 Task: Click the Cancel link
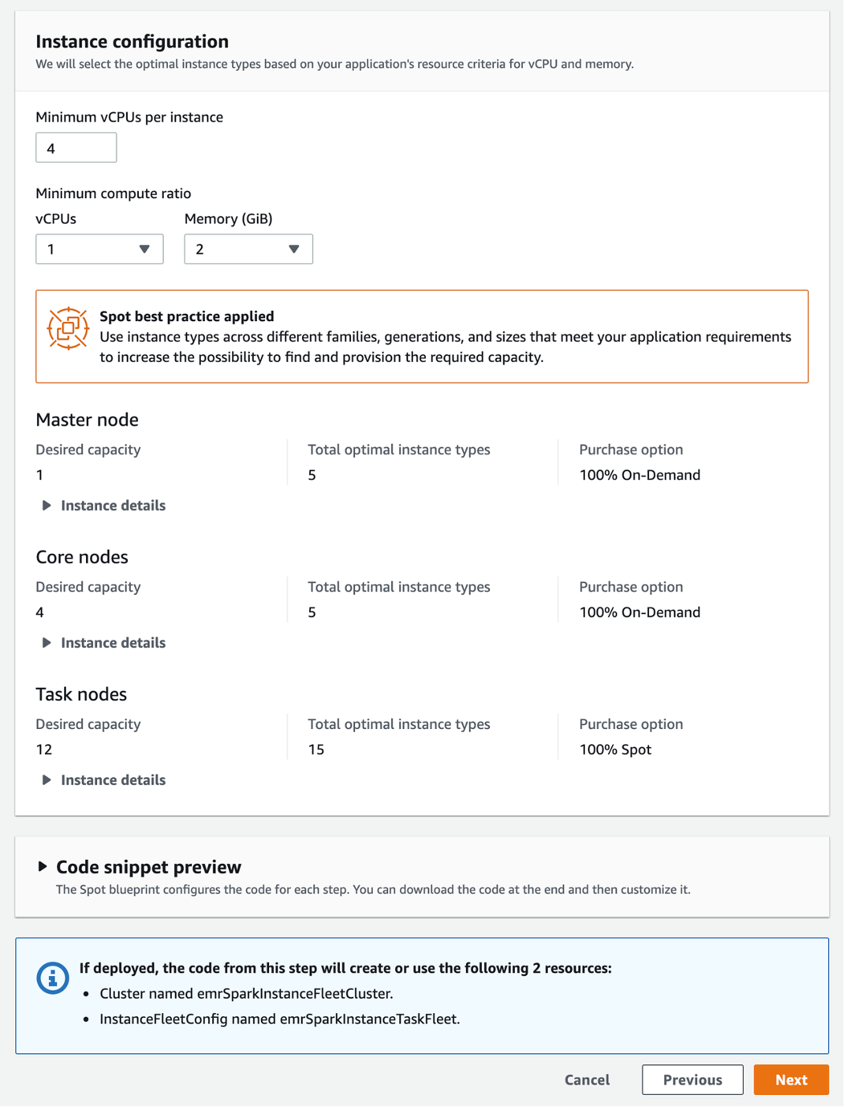click(x=586, y=1080)
